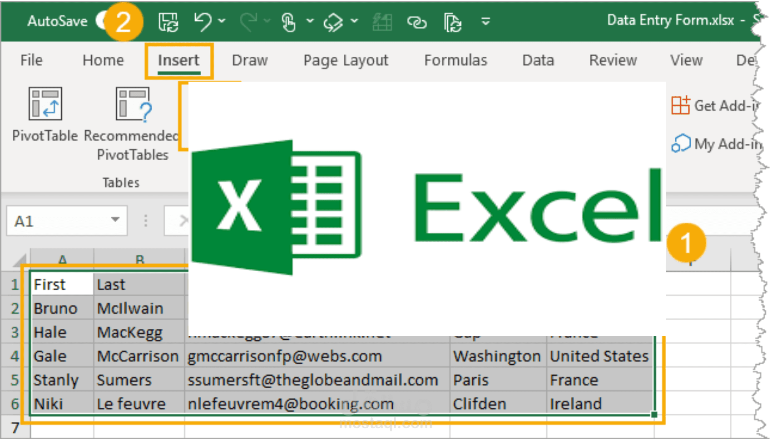Click the 'Ireland' cell
Viewport: 772px width, 440px height.
pyautogui.click(x=600, y=404)
